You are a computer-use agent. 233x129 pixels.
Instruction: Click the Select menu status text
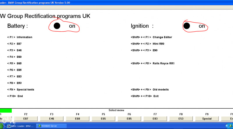coord(116,110)
